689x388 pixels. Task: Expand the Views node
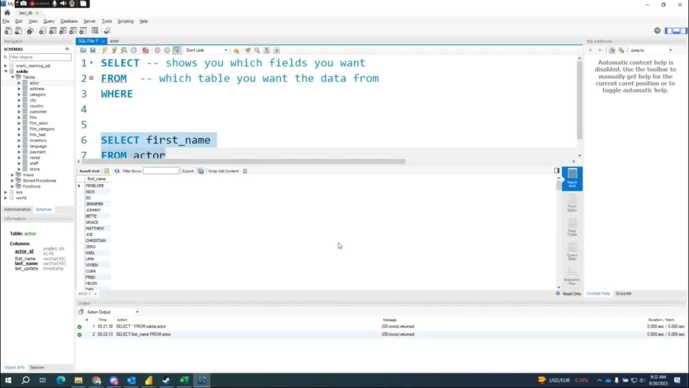[13, 175]
